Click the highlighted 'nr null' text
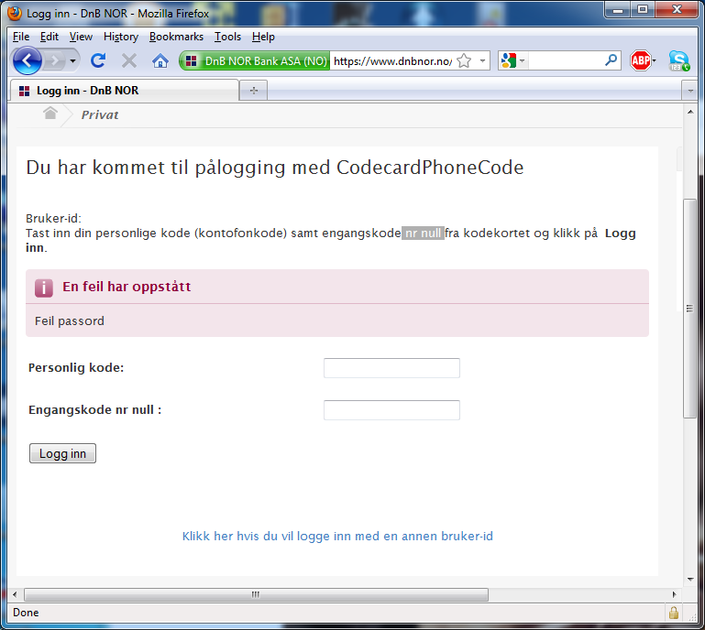This screenshot has height=630, width=705. click(423, 234)
